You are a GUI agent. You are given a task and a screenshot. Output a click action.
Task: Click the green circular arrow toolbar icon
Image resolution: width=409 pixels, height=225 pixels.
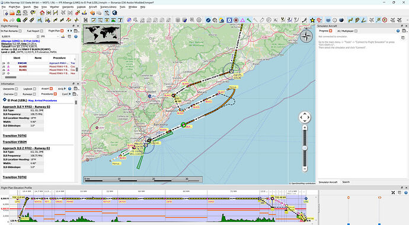18,20
